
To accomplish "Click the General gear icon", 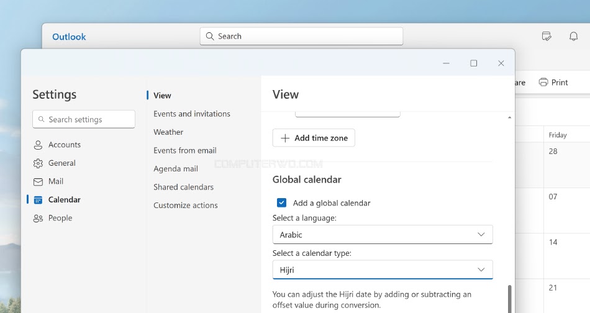I will [38, 163].
